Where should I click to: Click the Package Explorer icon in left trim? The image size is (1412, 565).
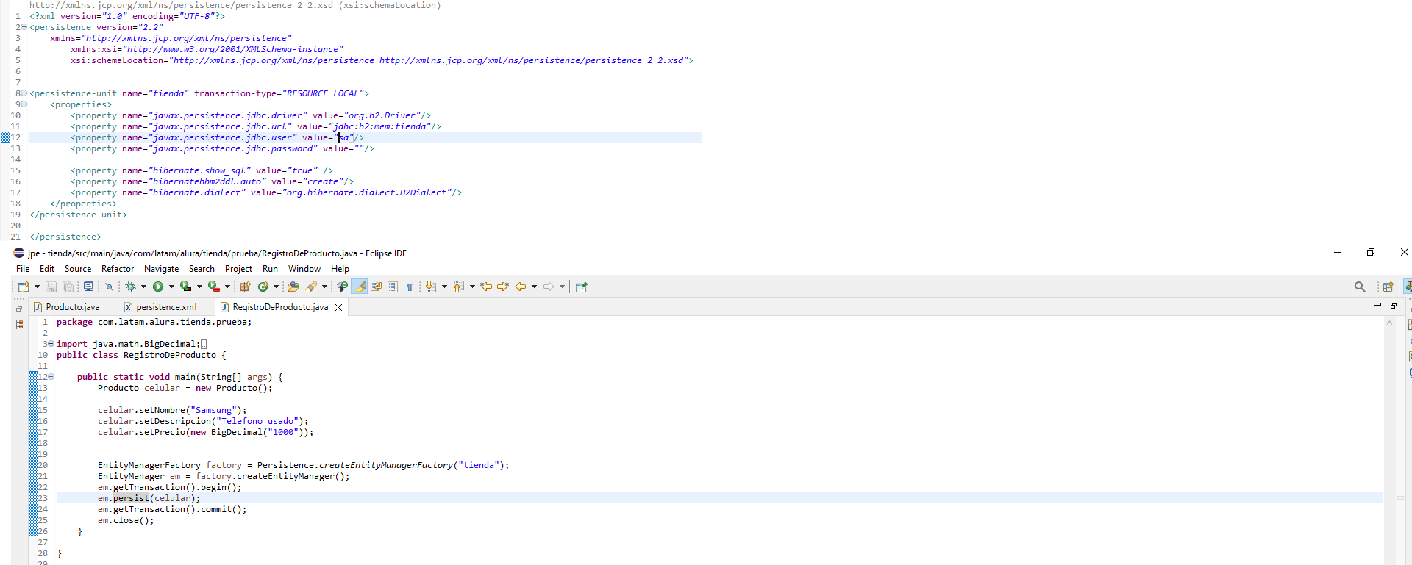19,324
